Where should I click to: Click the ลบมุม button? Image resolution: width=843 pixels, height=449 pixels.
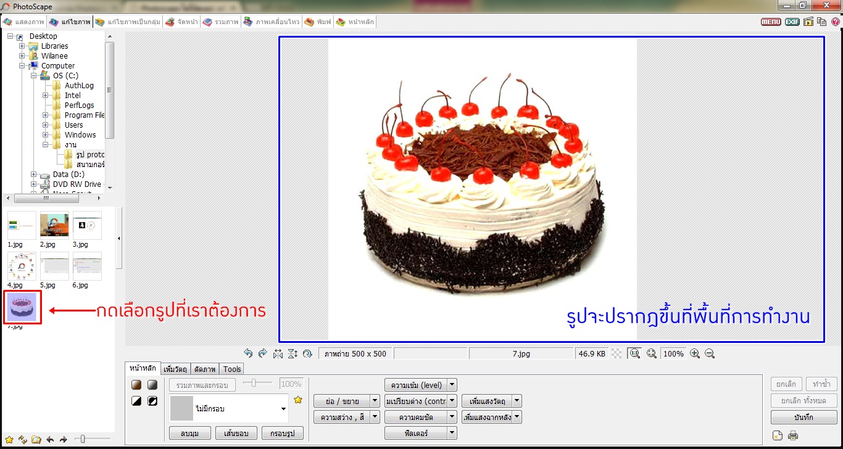tap(190, 433)
